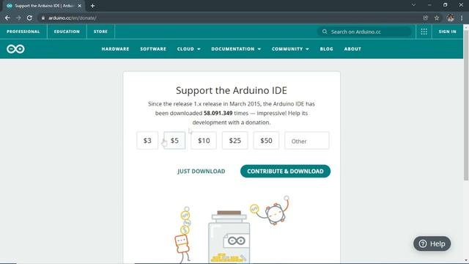Select the $50 donation amount
469x264 pixels.
coord(266,140)
